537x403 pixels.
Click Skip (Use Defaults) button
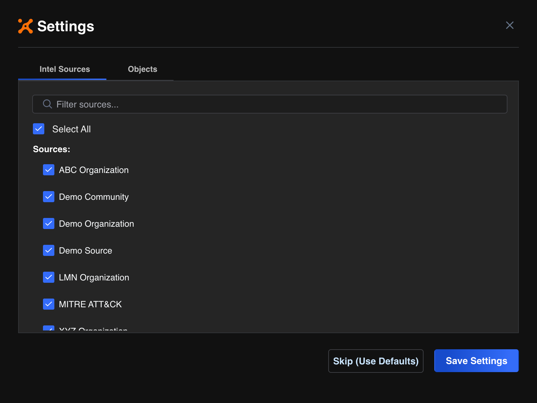tap(376, 361)
